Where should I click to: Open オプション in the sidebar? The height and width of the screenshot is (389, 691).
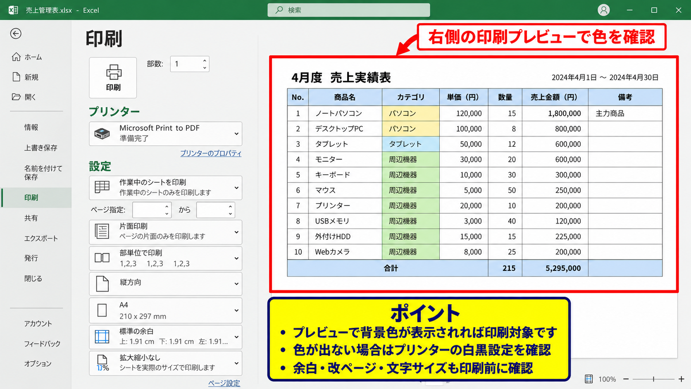pos(38,363)
